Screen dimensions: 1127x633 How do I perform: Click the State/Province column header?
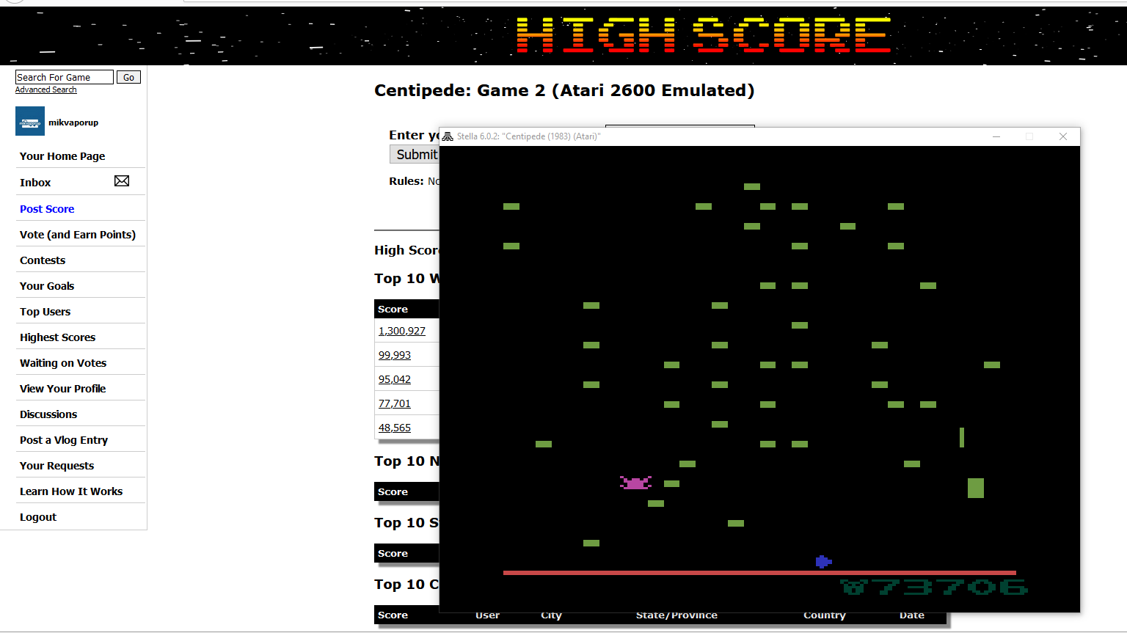click(676, 615)
